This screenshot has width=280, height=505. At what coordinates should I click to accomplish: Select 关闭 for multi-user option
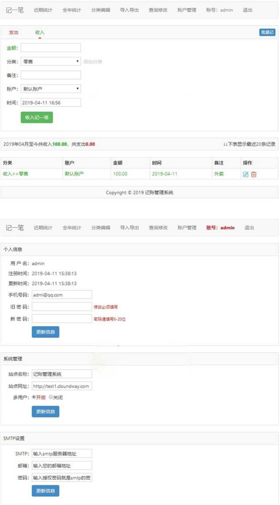pos(51,397)
